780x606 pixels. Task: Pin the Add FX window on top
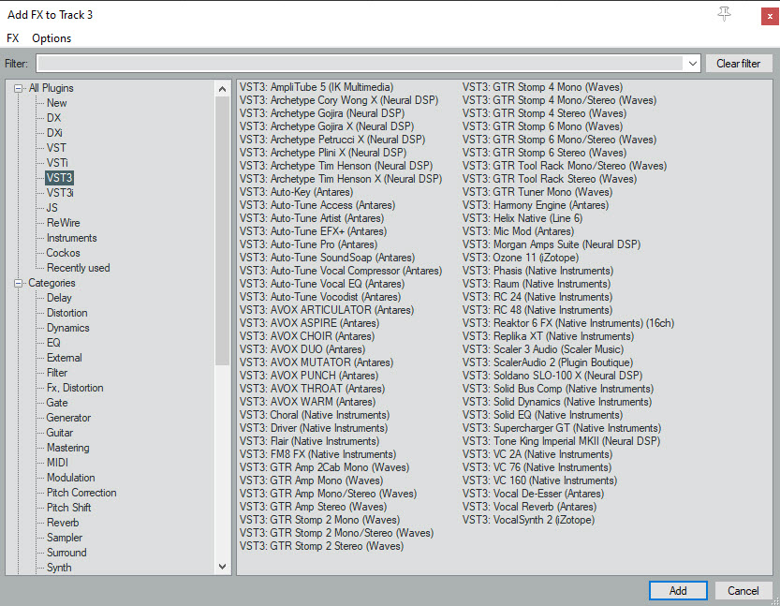[723, 14]
